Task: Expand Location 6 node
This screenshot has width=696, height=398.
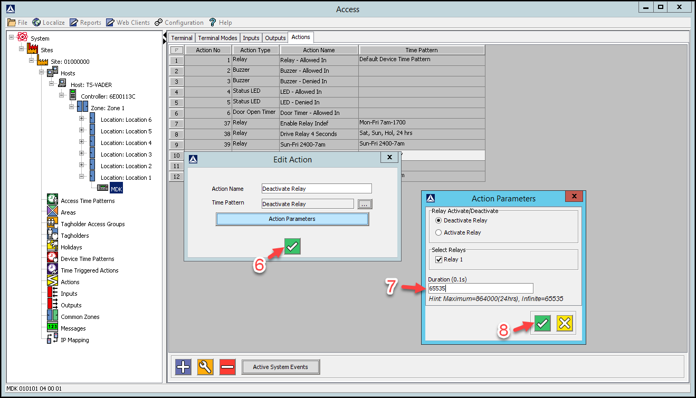Action: (x=82, y=119)
